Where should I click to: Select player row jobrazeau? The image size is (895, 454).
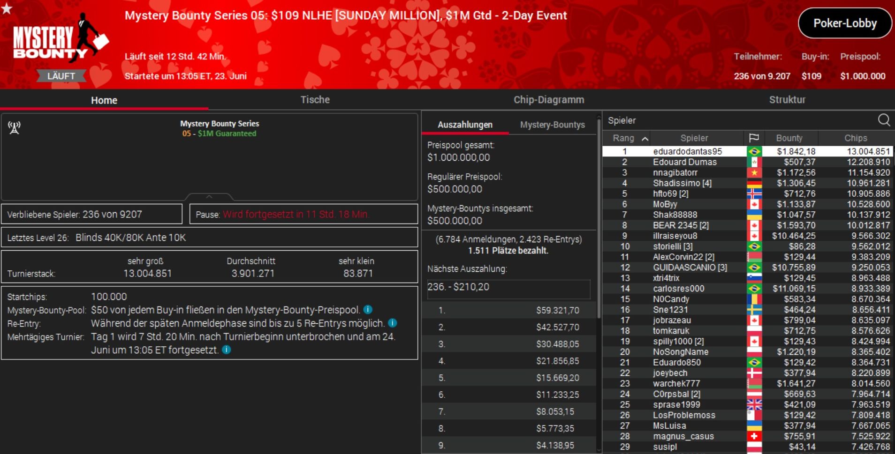748,320
